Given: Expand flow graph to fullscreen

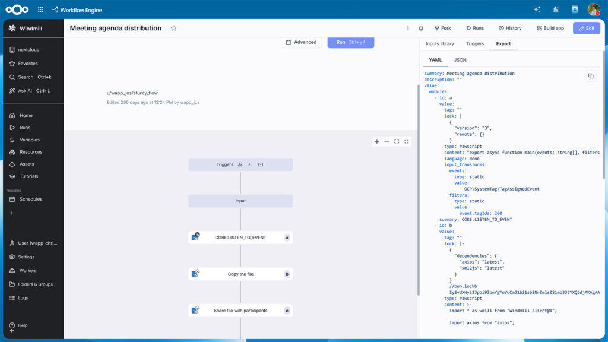Looking at the screenshot, I should pos(407,141).
